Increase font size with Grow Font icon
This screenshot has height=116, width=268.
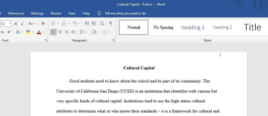(16, 23)
